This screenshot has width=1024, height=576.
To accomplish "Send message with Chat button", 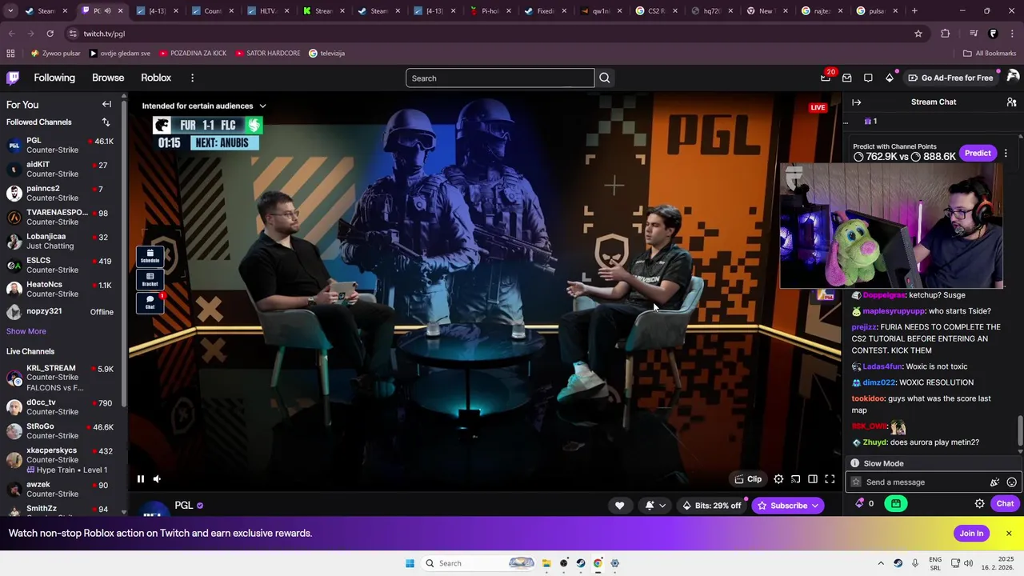I will [1005, 503].
